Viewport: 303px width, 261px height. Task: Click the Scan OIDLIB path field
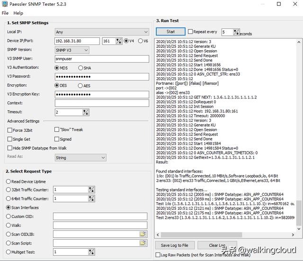click(100, 234)
